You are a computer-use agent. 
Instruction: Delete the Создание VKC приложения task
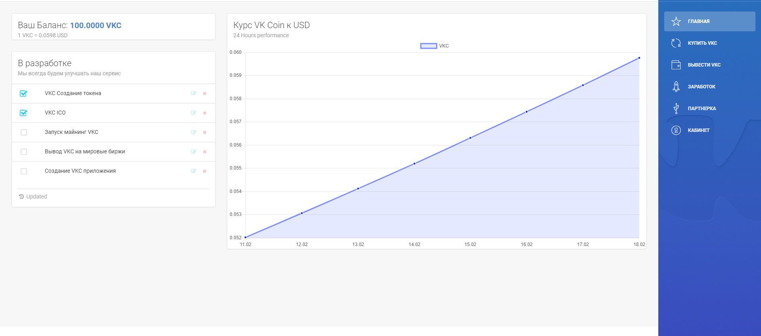(205, 171)
